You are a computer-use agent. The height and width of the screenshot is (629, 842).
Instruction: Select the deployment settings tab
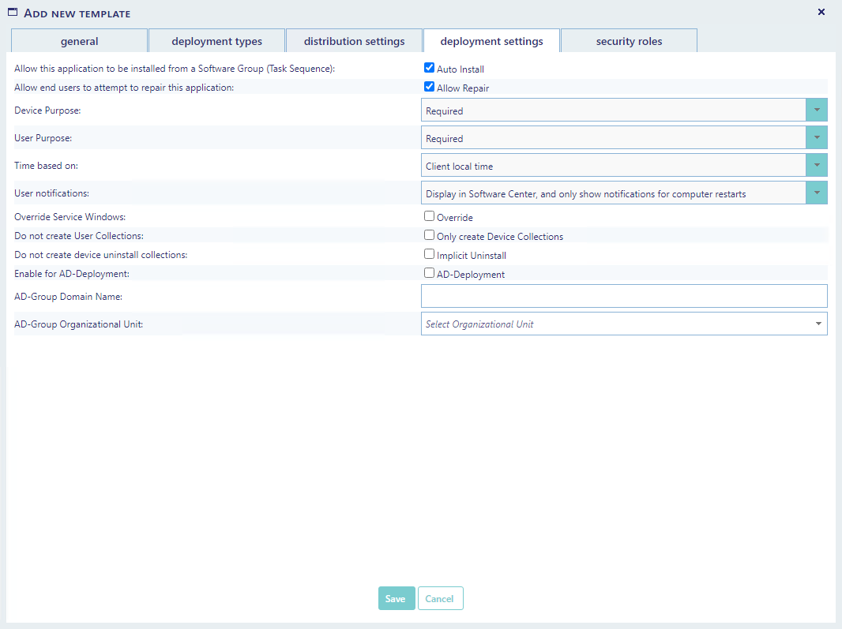pos(491,41)
